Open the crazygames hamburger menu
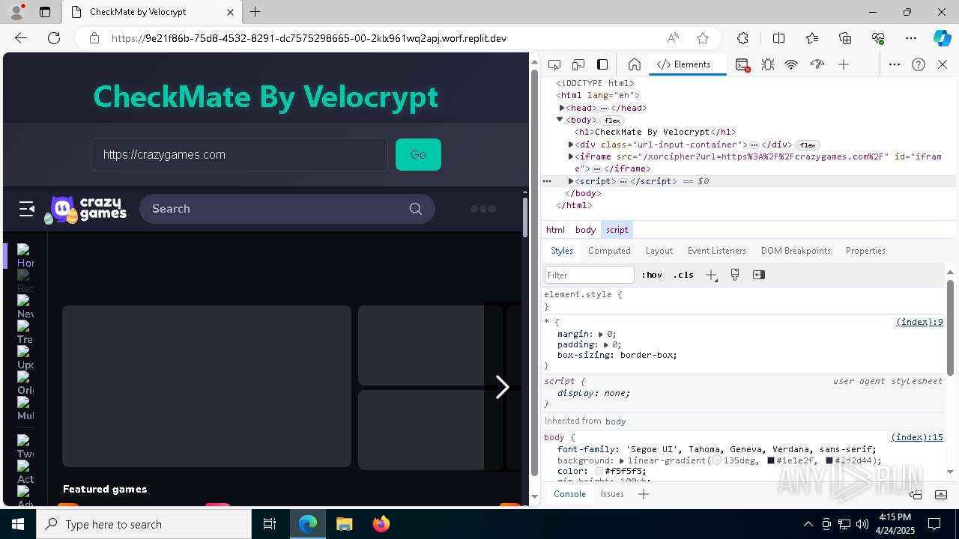 pyautogui.click(x=27, y=209)
